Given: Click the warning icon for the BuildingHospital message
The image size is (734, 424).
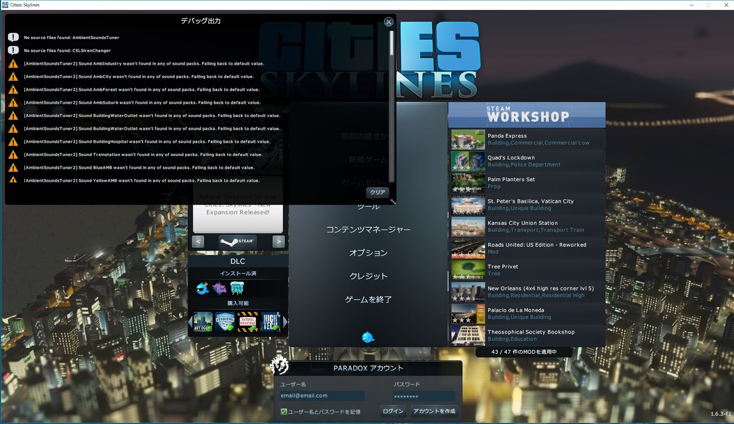Looking at the screenshot, I should tap(13, 141).
